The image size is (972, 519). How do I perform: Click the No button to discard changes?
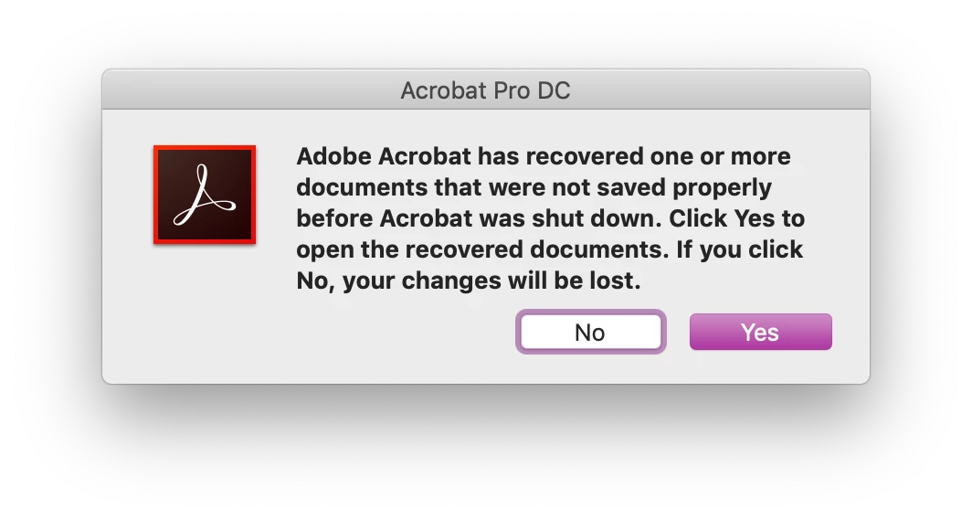point(591,332)
